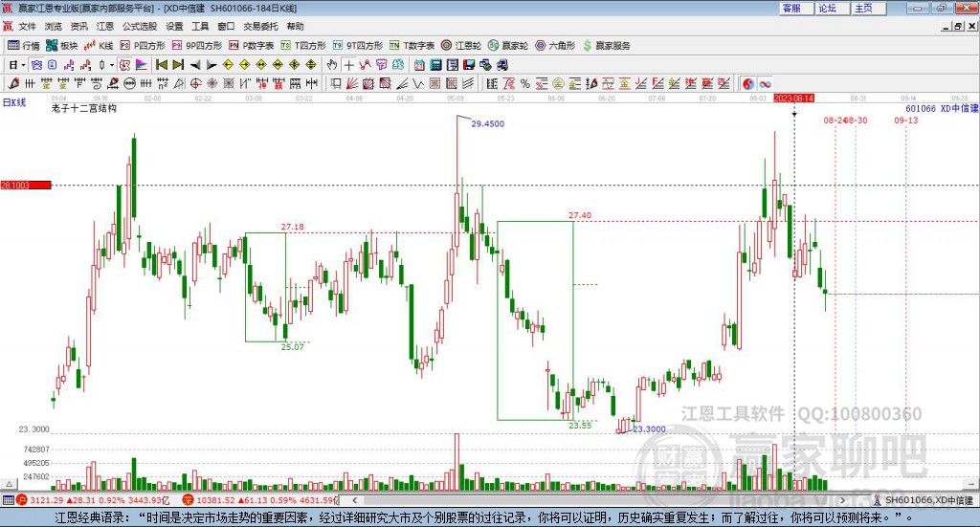Open the T四方形 tool
Viewport: 980px width, 527px height.
(x=303, y=46)
